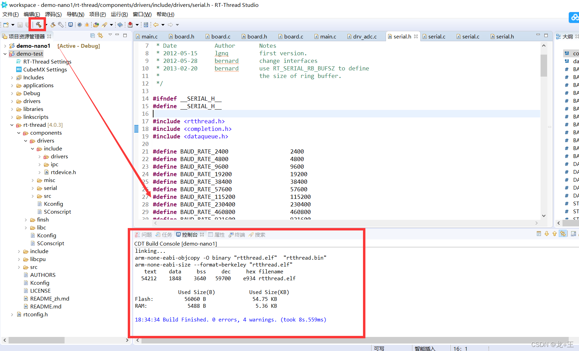
Task: Collapse the rt-thread [4.0.3] folder
Action: coord(12,125)
